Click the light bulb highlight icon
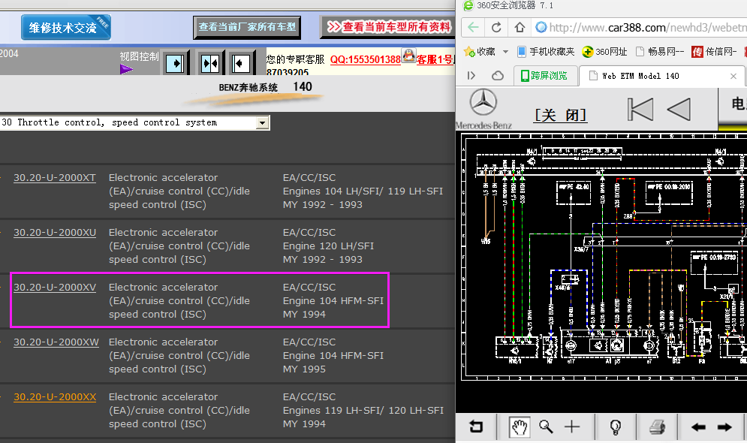This screenshot has height=443, width=747. click(x=616, y=426)
